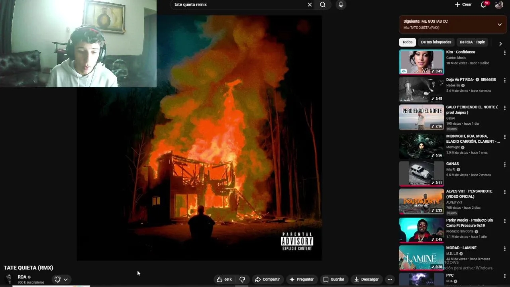Open more actions three-dot button
This screenshot has height=287, width=510.
390,279
